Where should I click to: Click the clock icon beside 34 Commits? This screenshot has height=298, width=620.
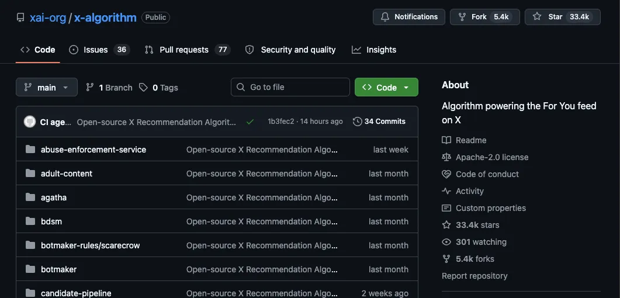[x=357, y=122]
